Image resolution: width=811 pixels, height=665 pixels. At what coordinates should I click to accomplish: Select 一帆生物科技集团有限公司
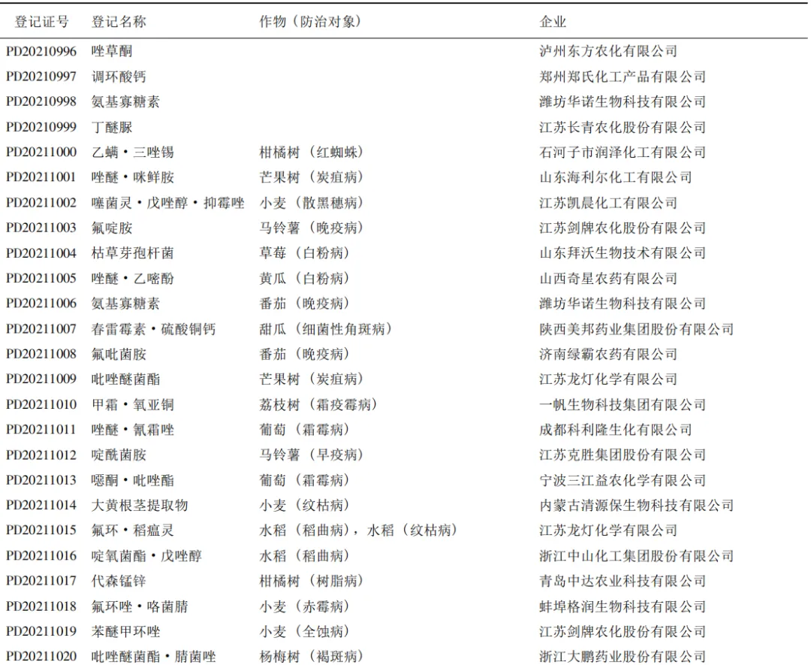click(623, 404)
